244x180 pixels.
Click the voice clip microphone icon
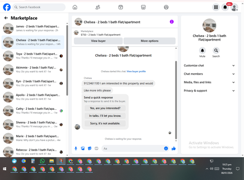(76, 148)
